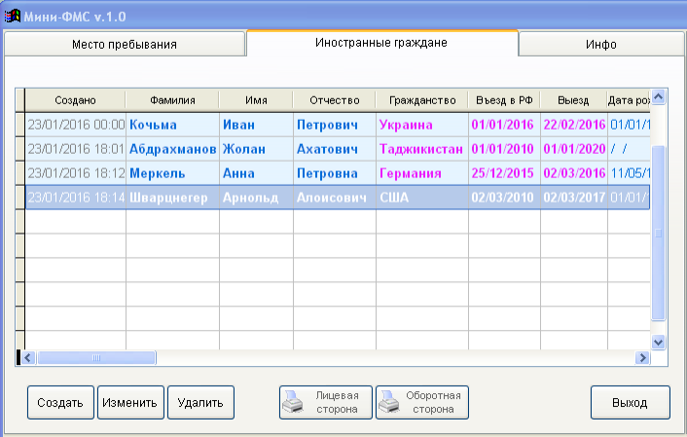The height and width of the screenshot is (437, 687).
Task: Click the Фамилия column header
Action: [172, 100]
